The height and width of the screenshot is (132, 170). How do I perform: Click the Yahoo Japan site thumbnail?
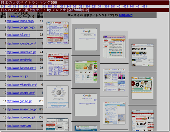tap(57, 33)
